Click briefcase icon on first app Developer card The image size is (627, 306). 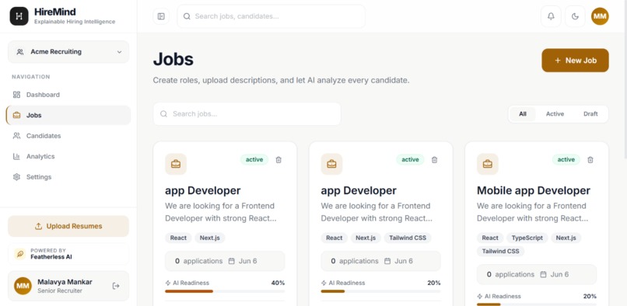click(x=176, y=164)
